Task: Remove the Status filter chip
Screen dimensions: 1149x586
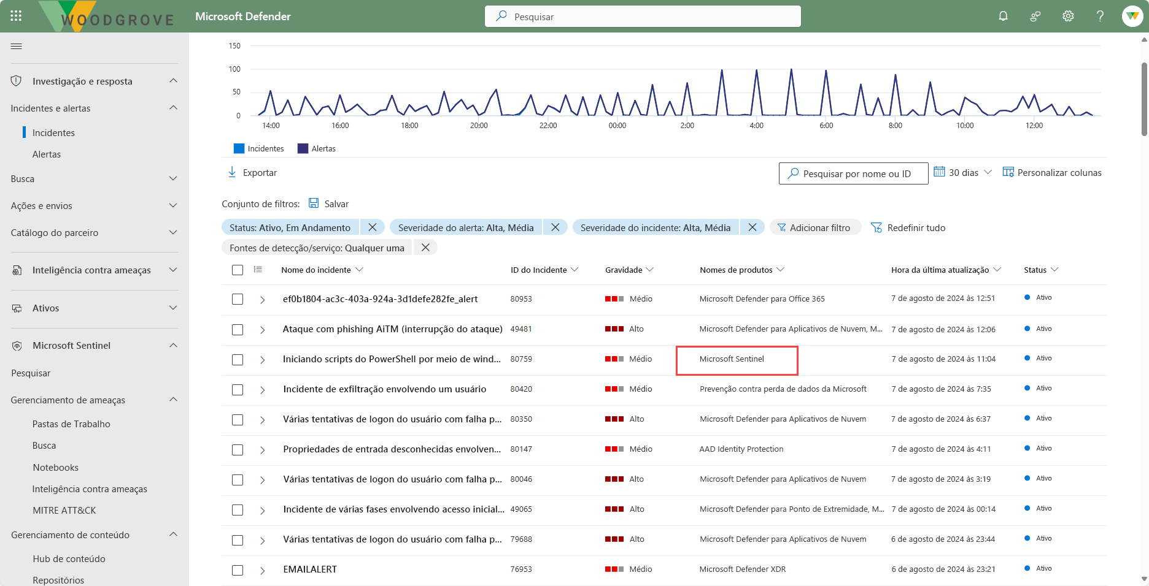Action: click(373, 227)
